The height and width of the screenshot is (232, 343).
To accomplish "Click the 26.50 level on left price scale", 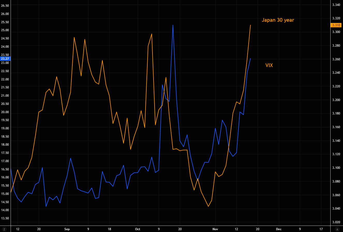I will coord(5,6).
